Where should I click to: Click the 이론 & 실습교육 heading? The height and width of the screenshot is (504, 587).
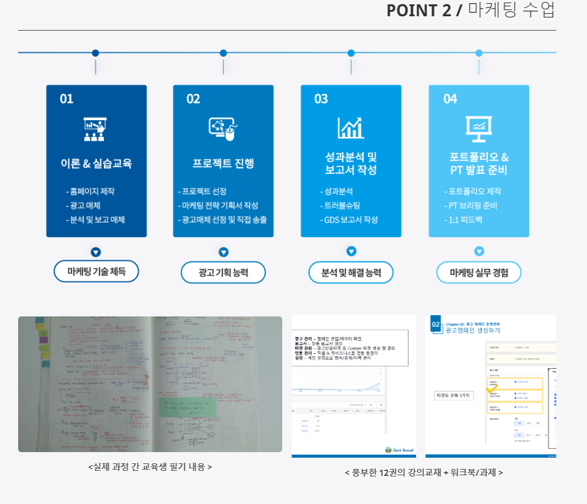[96, 163]
